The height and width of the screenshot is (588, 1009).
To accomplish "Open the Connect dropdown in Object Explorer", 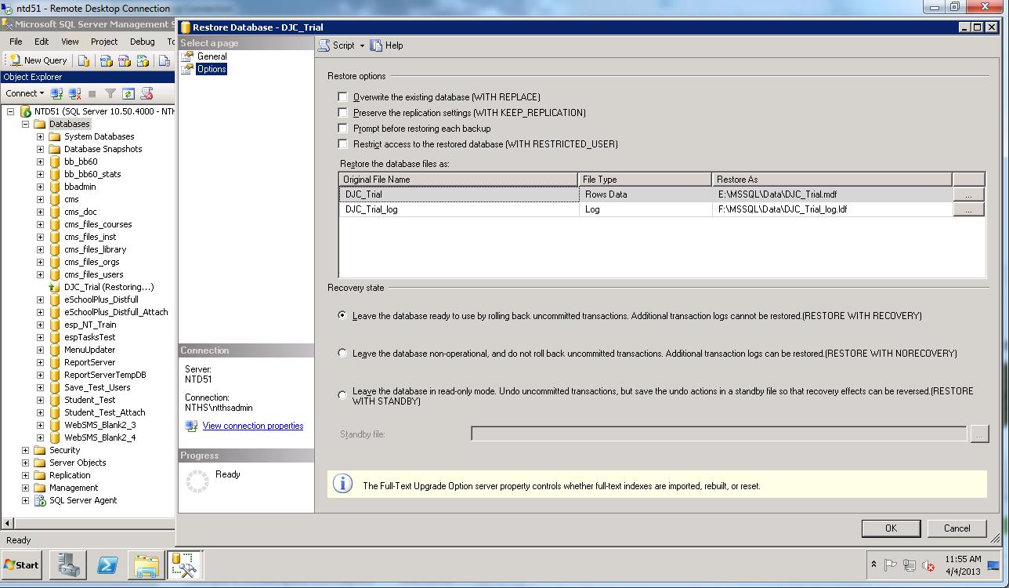I will click(25, 93).
